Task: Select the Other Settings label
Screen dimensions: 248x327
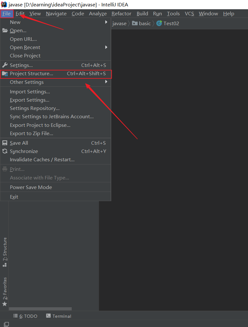Action: [x=27, y=82]
